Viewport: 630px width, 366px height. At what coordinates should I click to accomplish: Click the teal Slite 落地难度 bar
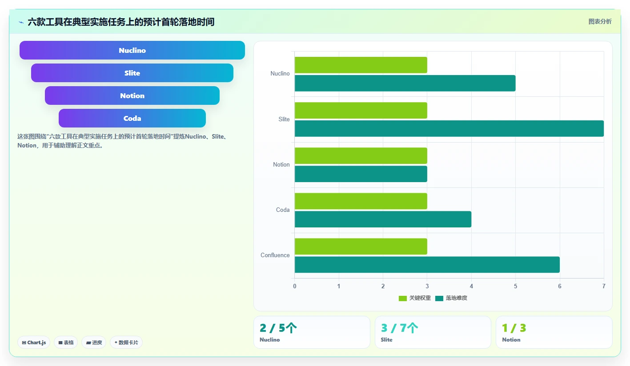click(x=449, y=128)
